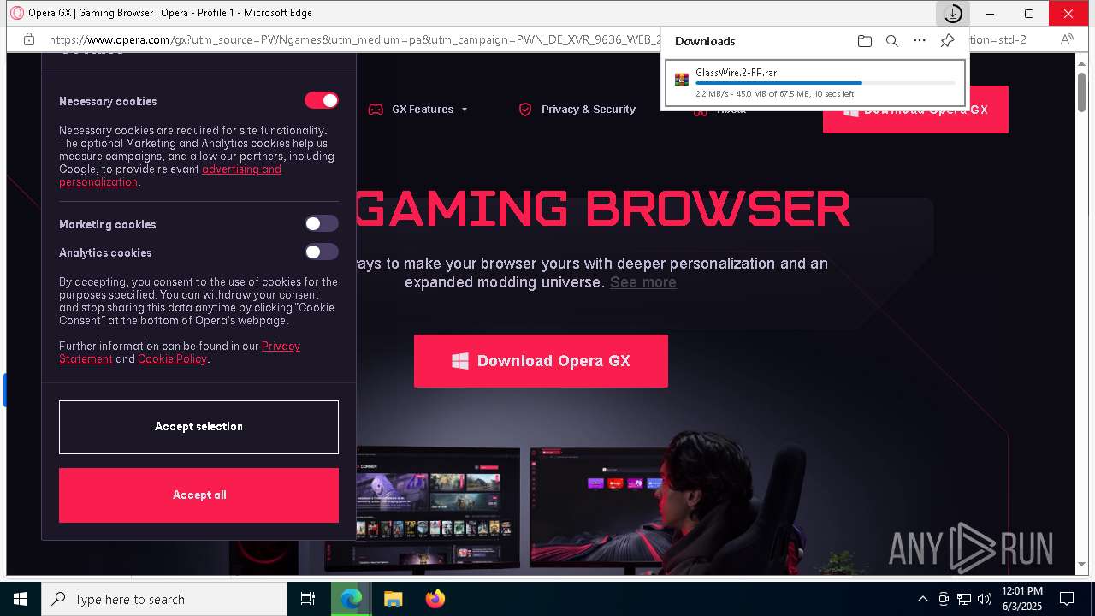Open File Explorer from taskbar

point(393,599)
